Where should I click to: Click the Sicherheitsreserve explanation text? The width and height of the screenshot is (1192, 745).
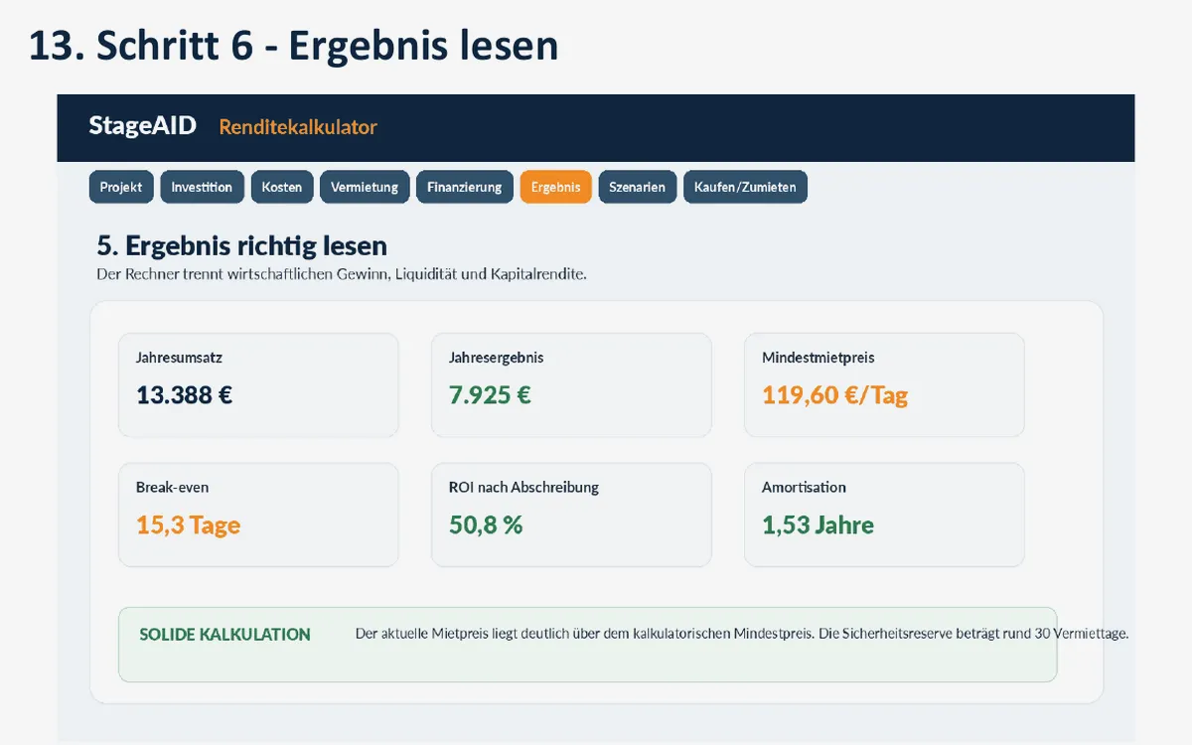click(x=742, y=634)
